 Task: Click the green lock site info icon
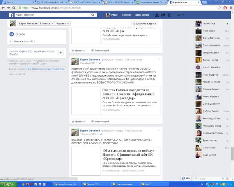[x=19, y=8]
